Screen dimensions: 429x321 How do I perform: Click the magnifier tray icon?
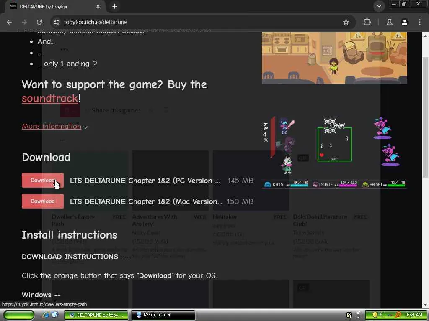click(398, 315)
